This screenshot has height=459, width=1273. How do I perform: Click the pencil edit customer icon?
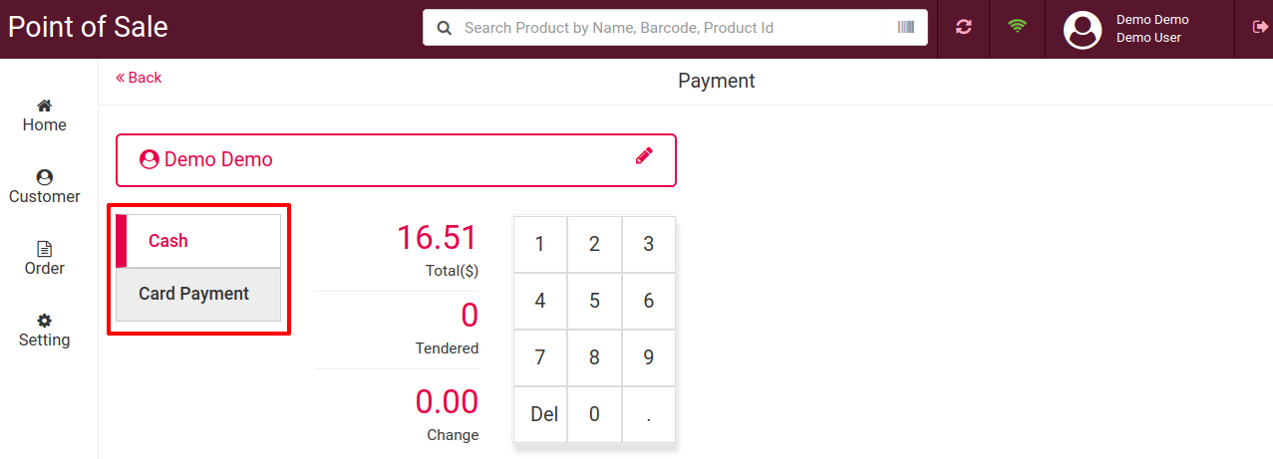(644, 155)
